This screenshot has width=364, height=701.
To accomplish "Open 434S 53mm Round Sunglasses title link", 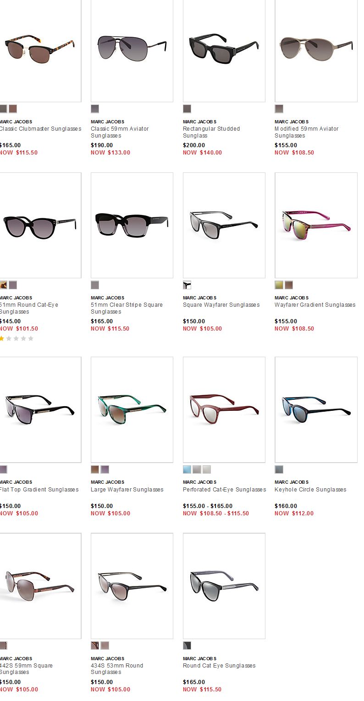I will (x=117, y=669).
